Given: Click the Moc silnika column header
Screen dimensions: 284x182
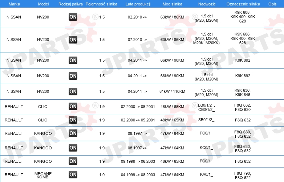Looking at the screenshot, I should (x=173, y=4).
